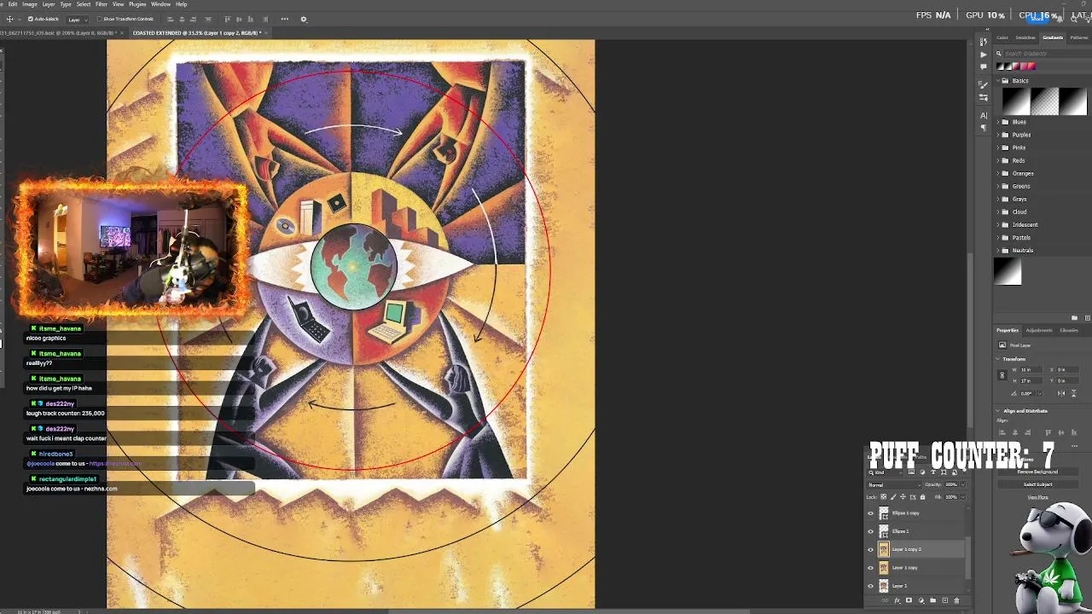Open the Window menu
The height and width of the screenshot is (614, 1092).
[x=160, y=4]
